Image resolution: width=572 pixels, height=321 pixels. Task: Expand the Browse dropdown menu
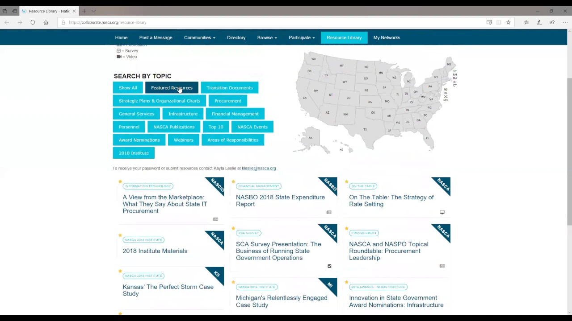click(267, 37)
